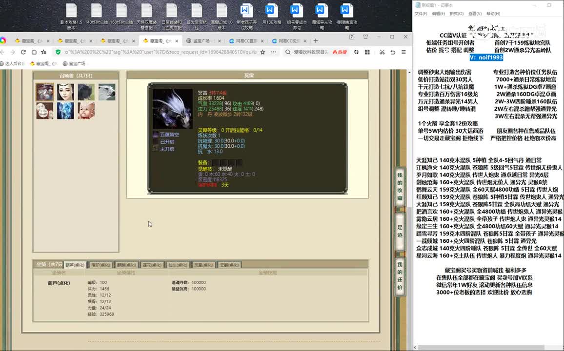Viewport: 564px width, 351px height.
Task: Open the browser skin shirt icon
Action: (365, 37)
